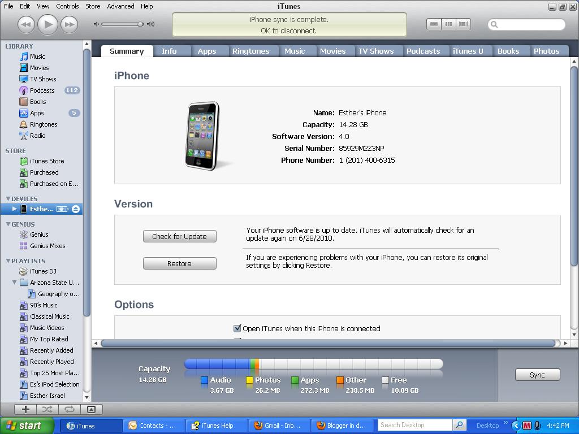Switch to grid view icon
The width and height of the screenshot is (579, 434).
(x=448, y=24)
